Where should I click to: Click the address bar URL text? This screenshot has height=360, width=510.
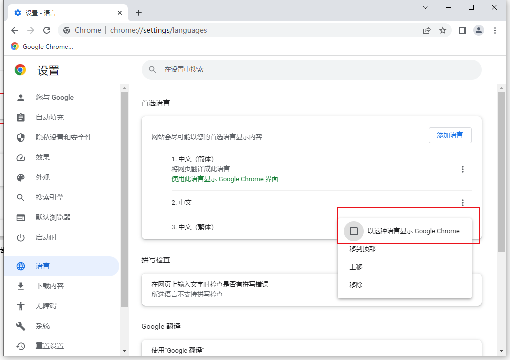pyautogui.click(x=158, y=30)
